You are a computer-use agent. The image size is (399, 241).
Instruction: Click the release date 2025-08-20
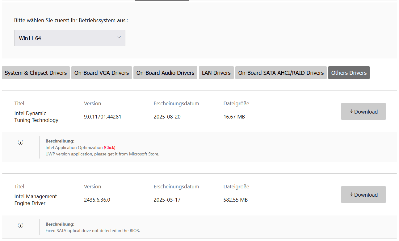click(167, 117)
